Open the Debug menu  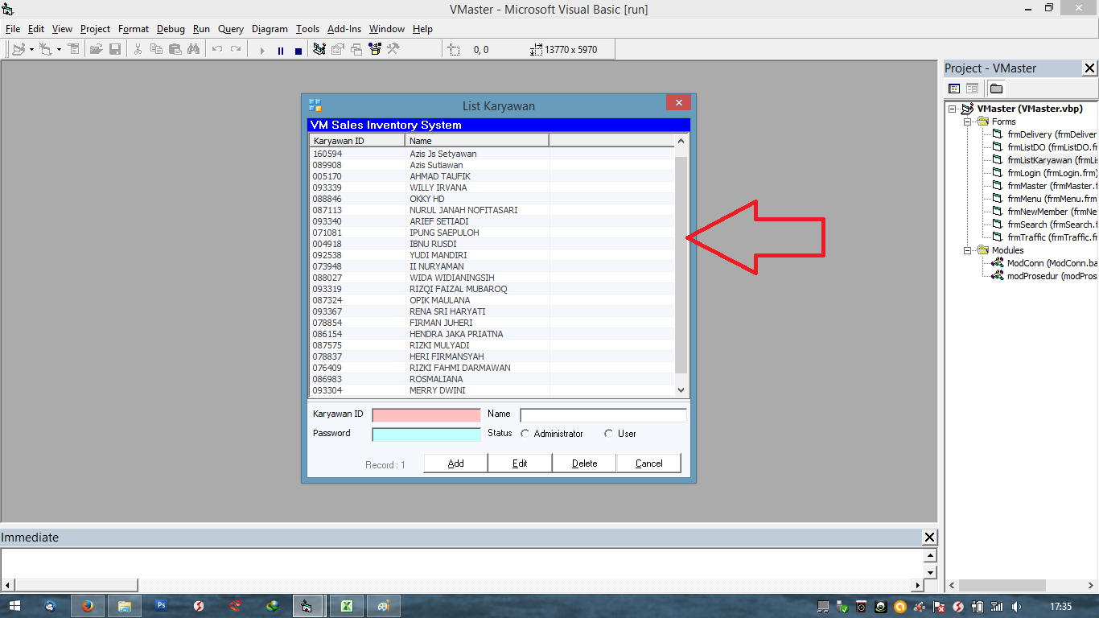tap(171, 29)
